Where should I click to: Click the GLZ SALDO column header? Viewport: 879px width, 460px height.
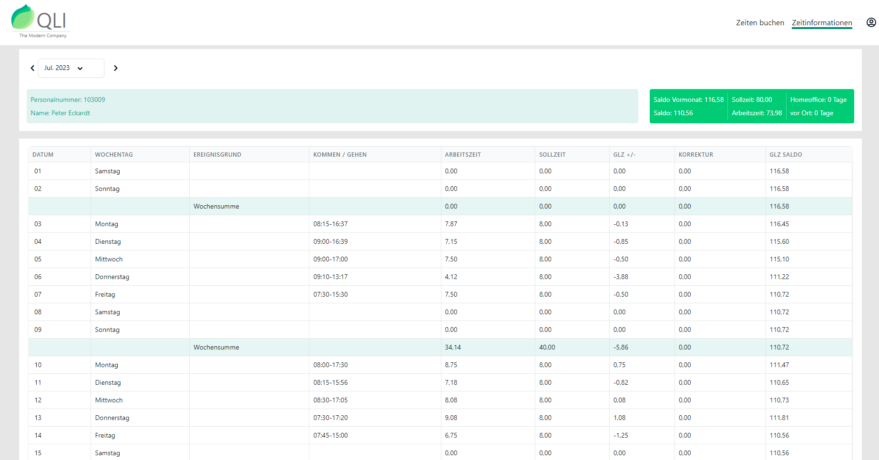785,155
